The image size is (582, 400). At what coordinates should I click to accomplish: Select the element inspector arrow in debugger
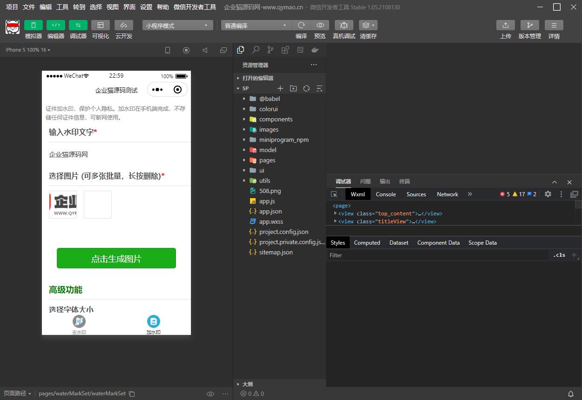point(334,194)
